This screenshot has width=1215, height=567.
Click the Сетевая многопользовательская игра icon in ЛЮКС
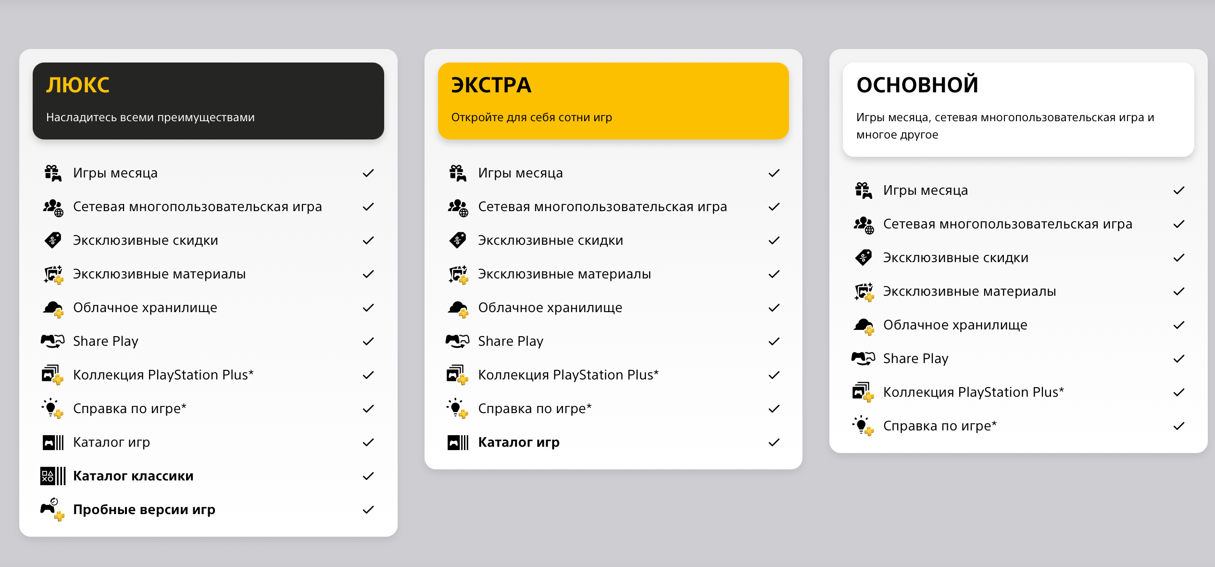pos(52,207)
